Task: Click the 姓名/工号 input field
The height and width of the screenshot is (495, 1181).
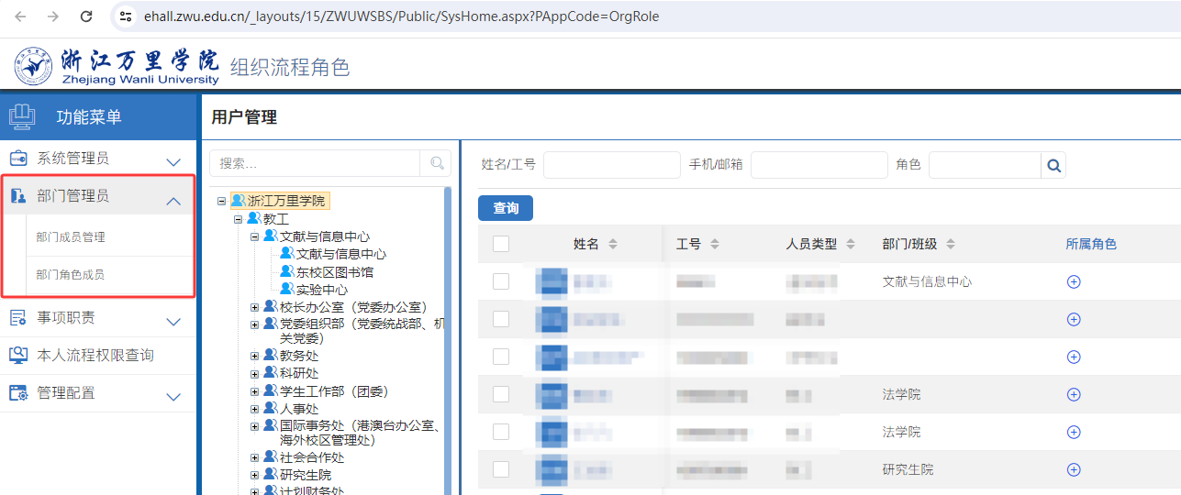Action: (611, 165)
